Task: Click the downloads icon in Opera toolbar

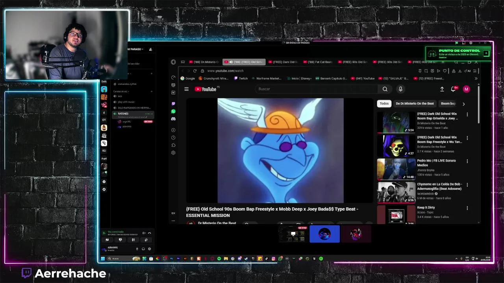Action: 460,71
